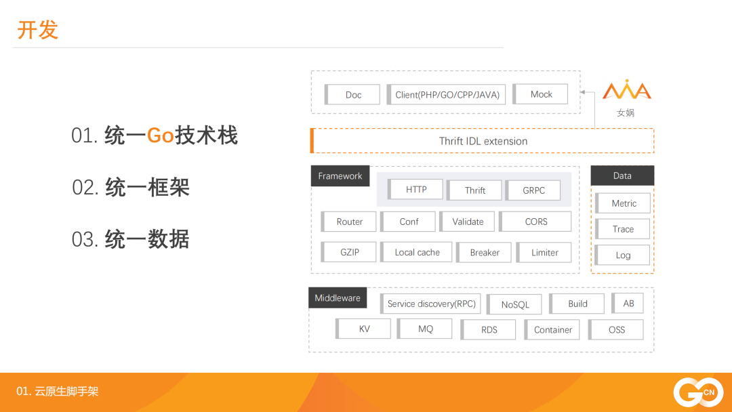Click the GZIP box

pos(348,252)
